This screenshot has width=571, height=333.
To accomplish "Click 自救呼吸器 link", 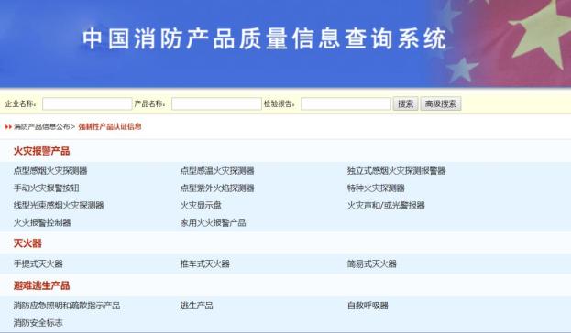I will point(368,306).
